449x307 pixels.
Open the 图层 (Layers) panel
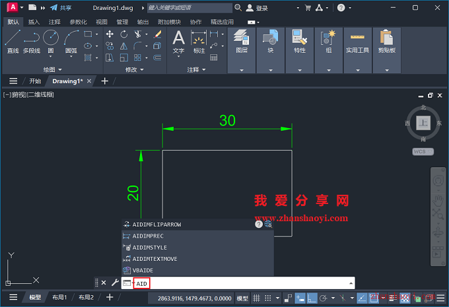click(x=242, y=50)
